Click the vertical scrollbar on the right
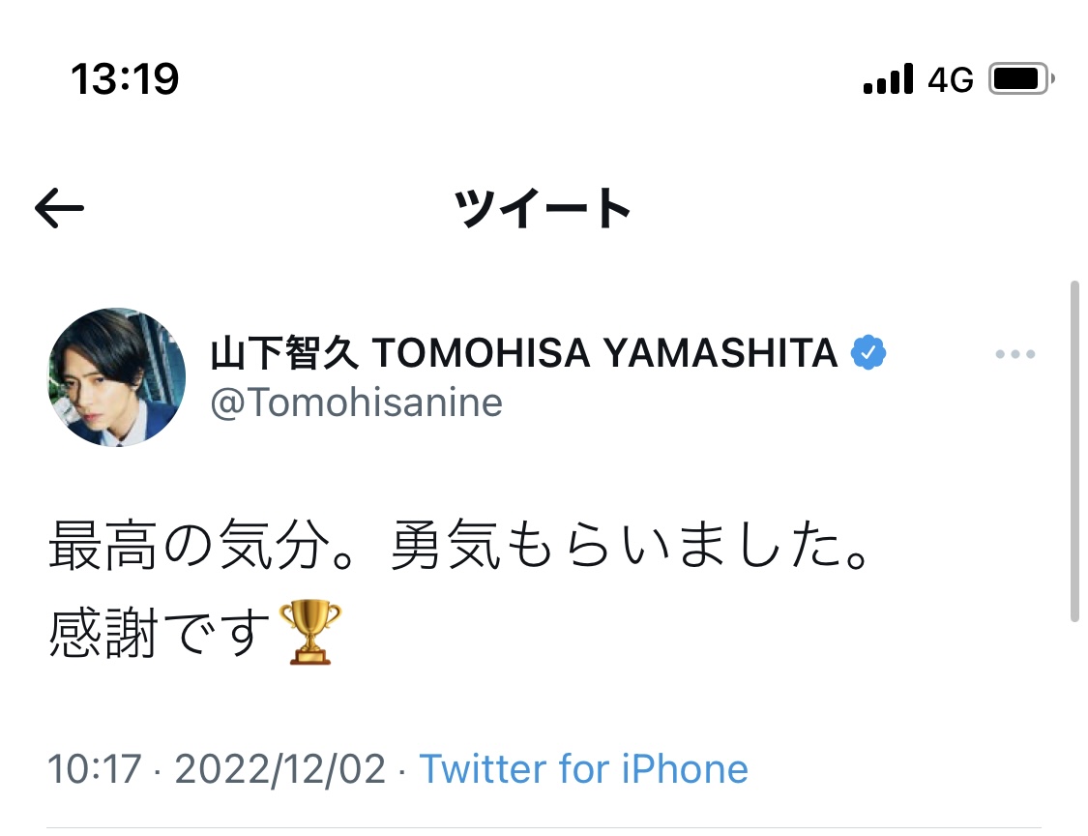1088x836 pixels. [1074, 450]
